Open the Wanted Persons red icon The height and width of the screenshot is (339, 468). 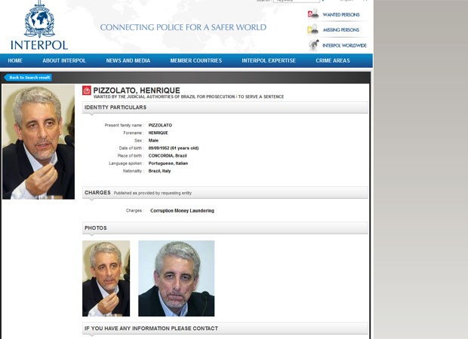click(313, 14)
